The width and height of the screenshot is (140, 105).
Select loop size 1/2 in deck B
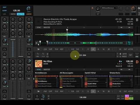tap(78, 49)
